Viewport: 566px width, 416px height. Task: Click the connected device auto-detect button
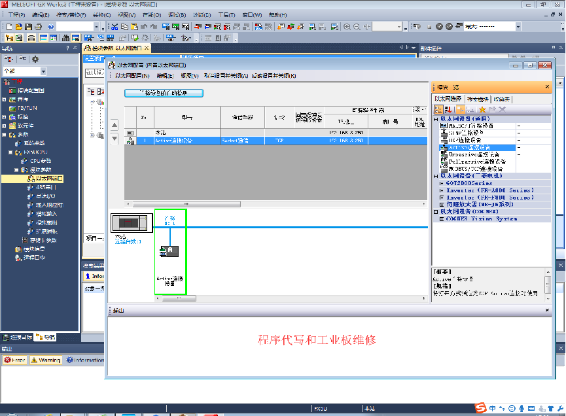coord(164,93)
